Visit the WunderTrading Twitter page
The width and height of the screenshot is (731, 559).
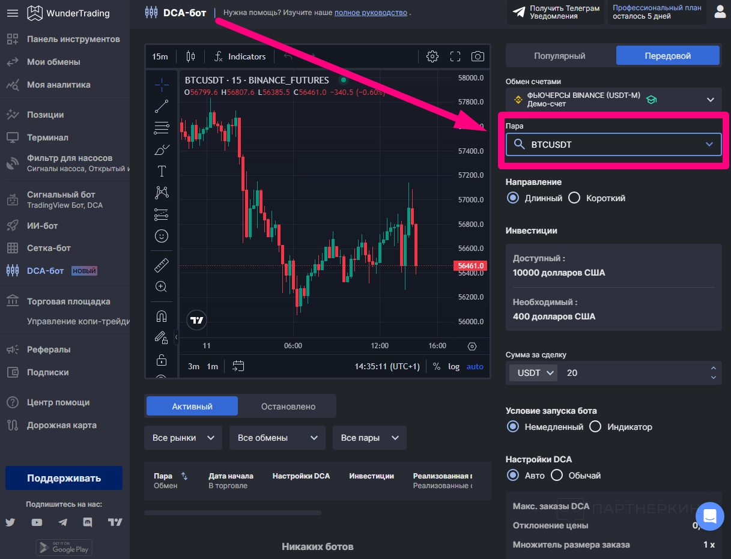click(x=10, y=522)
